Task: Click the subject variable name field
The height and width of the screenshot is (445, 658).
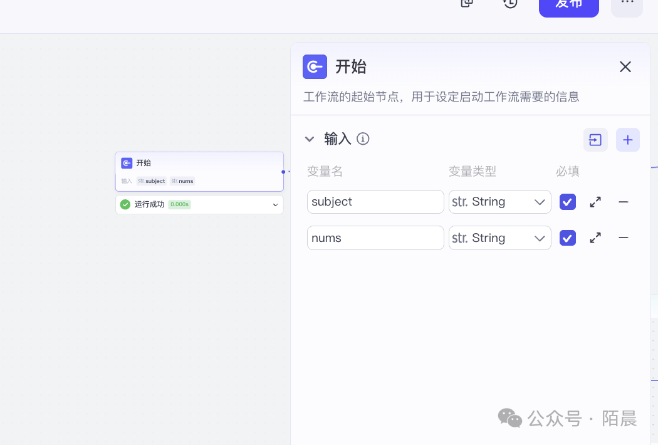Action: pos(375,202)
